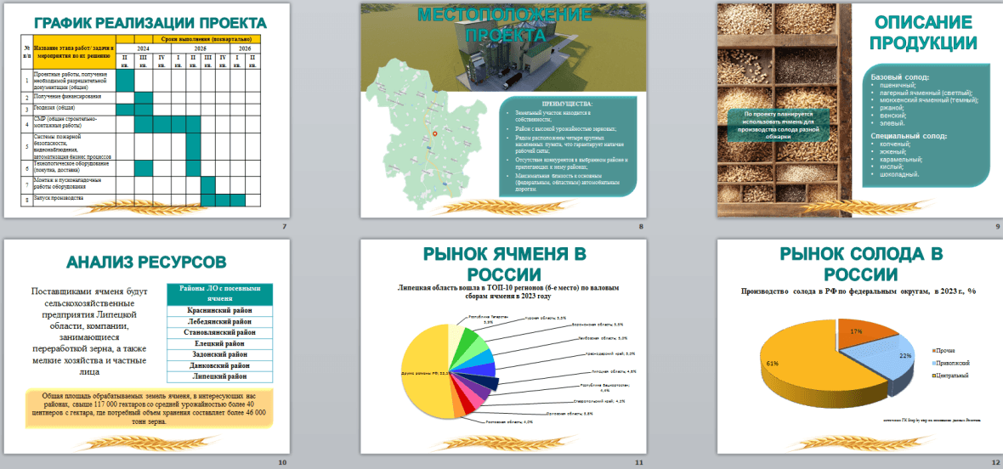Select slide 8 'Местоположение проекта' thumbnail
Viewport: 1003px width, 469px height.
pos(503,110)
